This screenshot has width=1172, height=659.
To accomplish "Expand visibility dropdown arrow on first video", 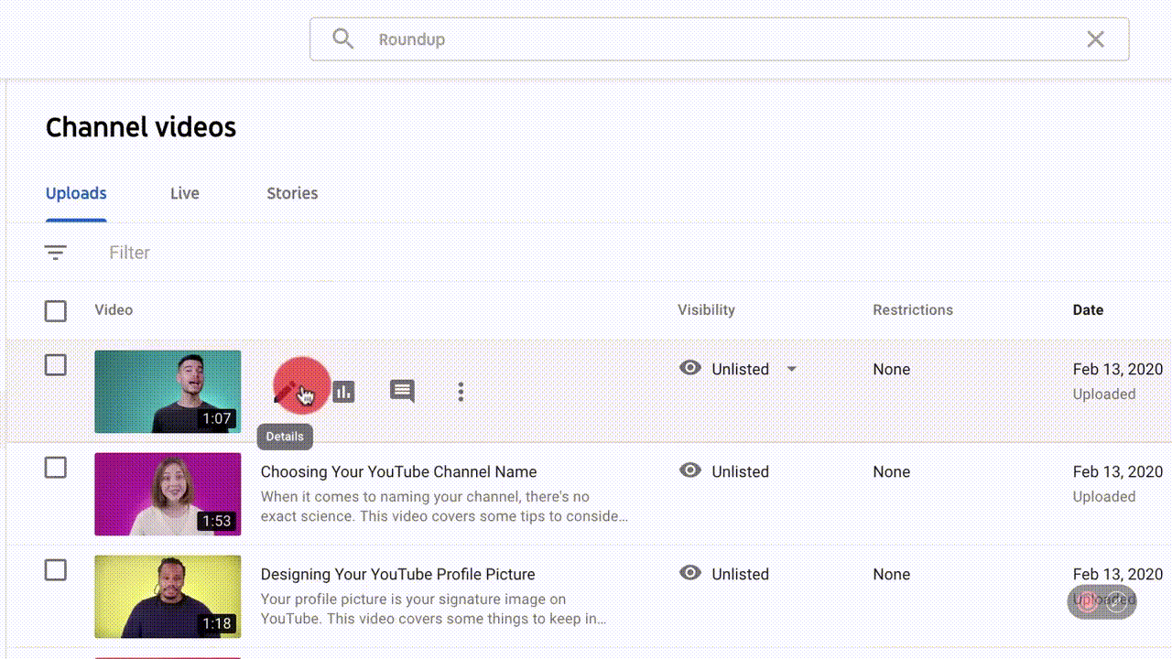I will [792, 370].
